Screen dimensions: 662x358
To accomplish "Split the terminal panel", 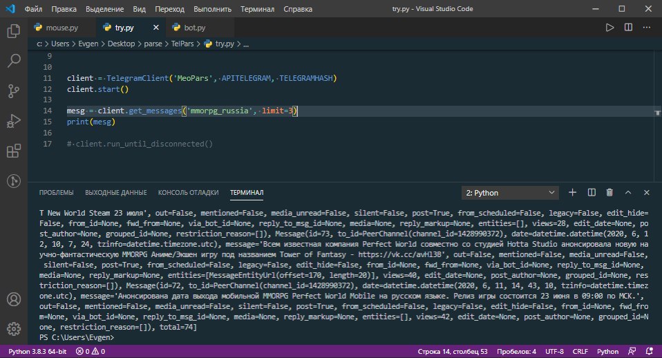I will [x=592, y=193].
